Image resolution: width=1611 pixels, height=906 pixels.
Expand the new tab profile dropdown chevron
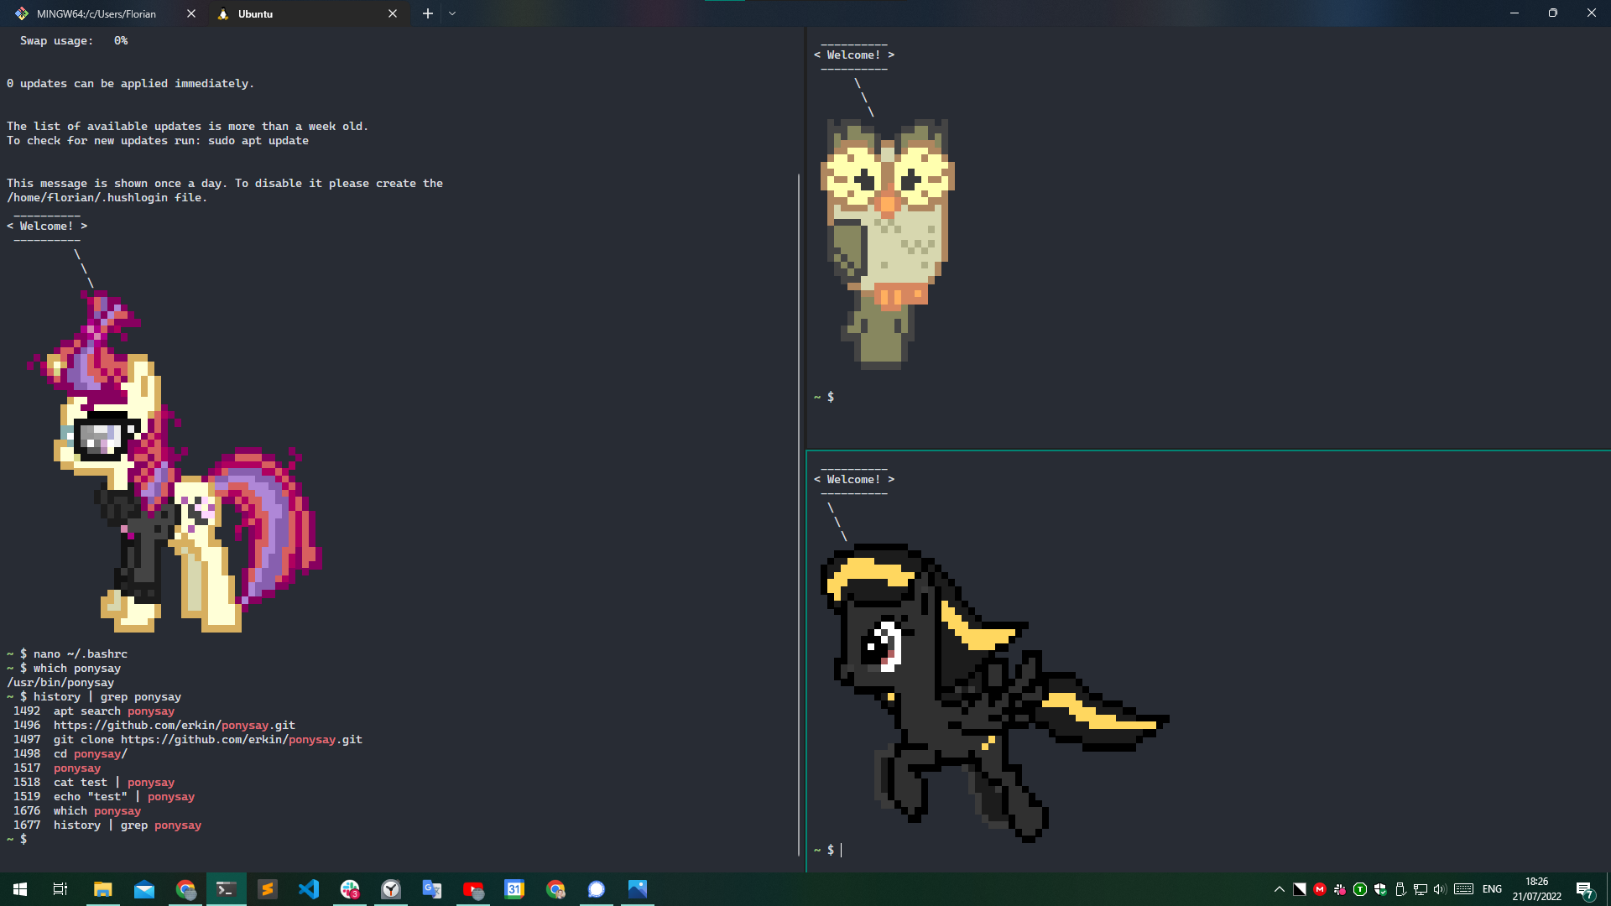tap(452, 13)
